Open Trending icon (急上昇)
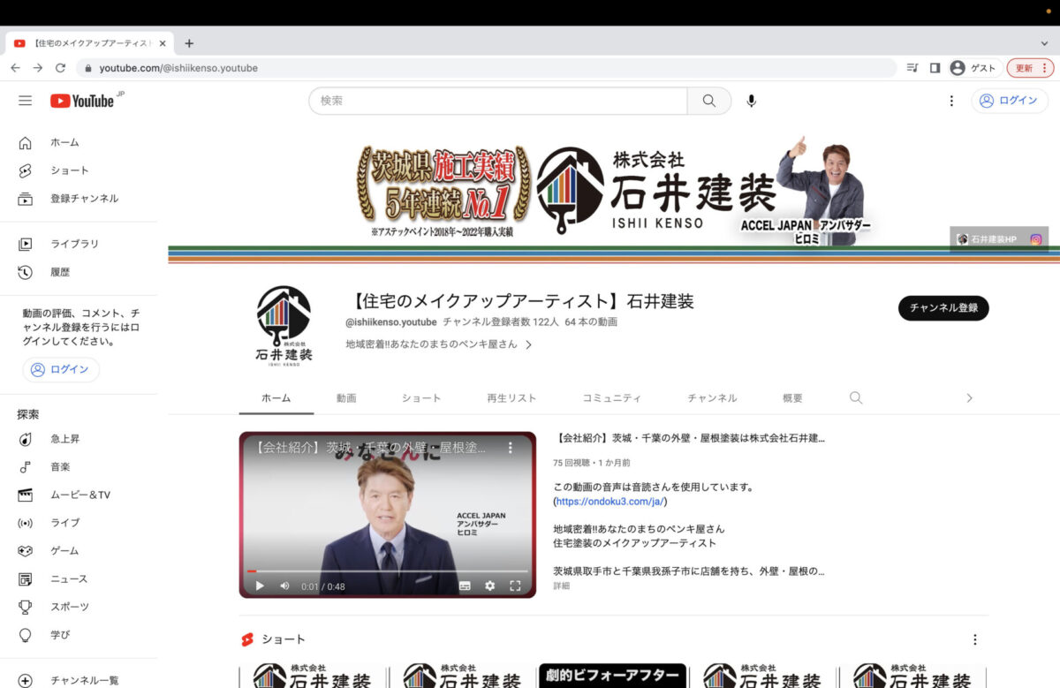 25,439
